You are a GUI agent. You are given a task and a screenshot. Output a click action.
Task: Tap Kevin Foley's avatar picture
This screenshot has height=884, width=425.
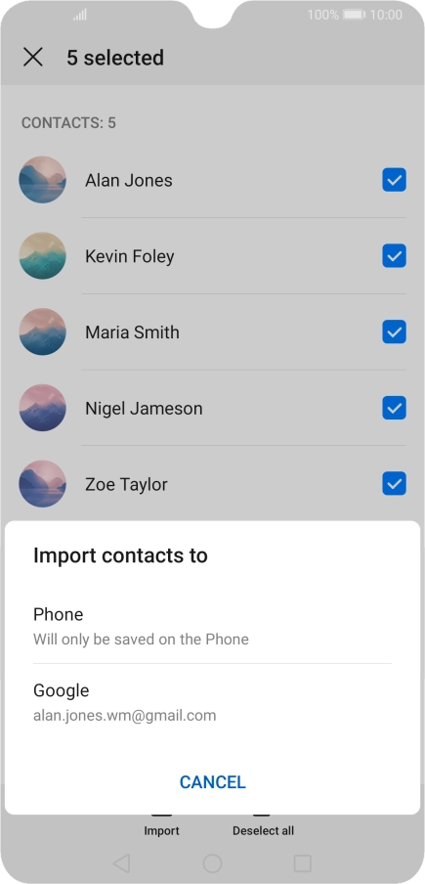42,256
